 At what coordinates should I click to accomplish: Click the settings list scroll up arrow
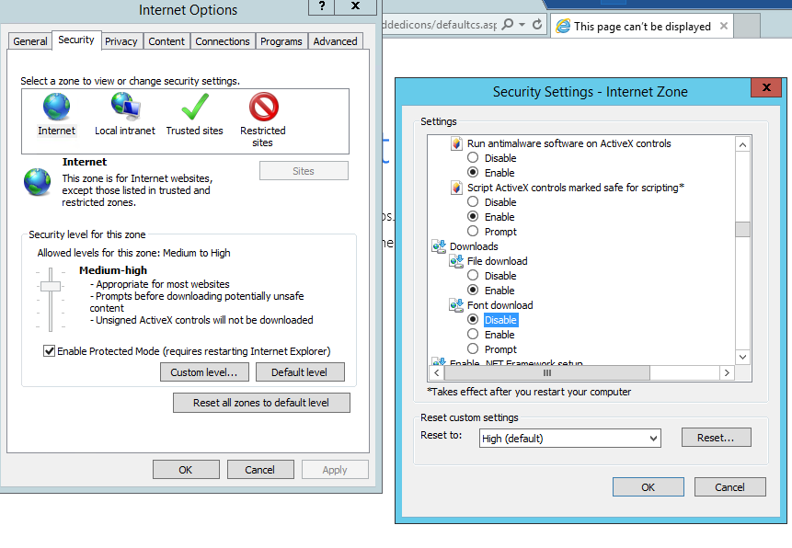742,145
